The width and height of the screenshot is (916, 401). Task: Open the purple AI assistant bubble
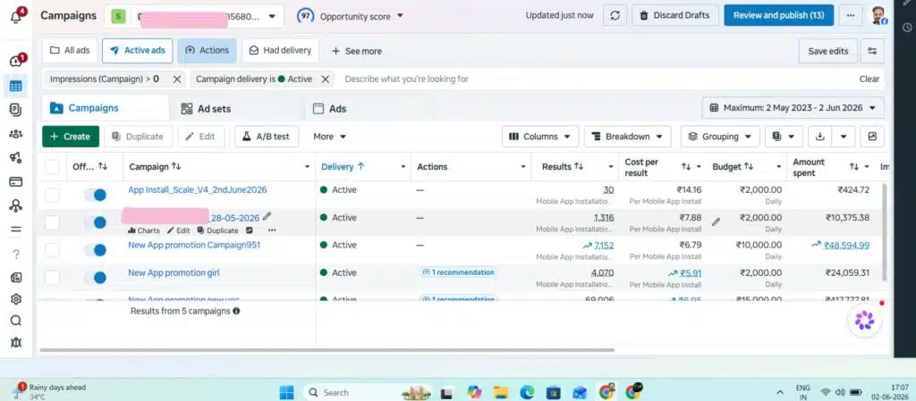864,320
